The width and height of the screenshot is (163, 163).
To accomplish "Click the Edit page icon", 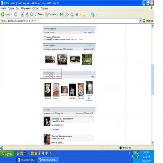I will tap(77, 14).
